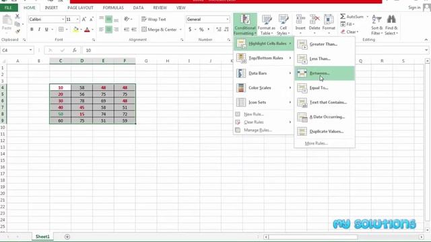Open the Name Box dropdown
The image size is (431, 242).
(30, 50)
